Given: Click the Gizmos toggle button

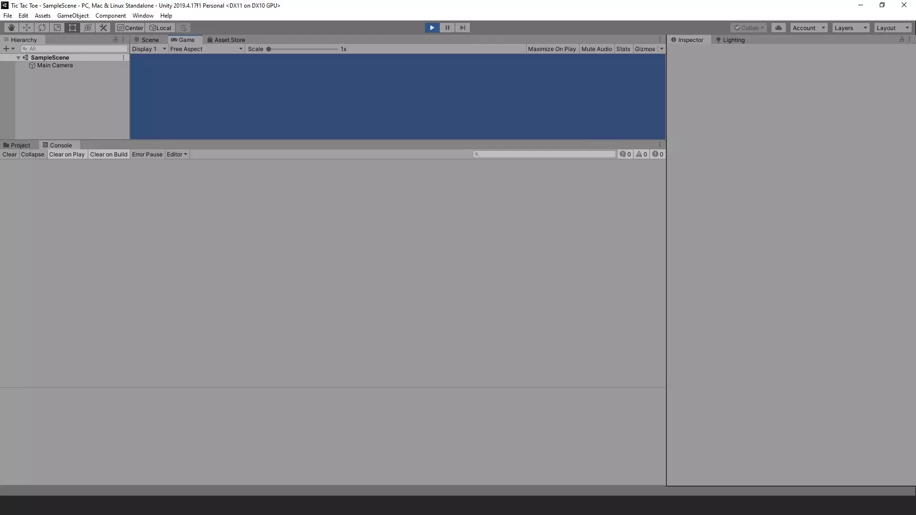Looking at the screenshot, I should point(645,49).
